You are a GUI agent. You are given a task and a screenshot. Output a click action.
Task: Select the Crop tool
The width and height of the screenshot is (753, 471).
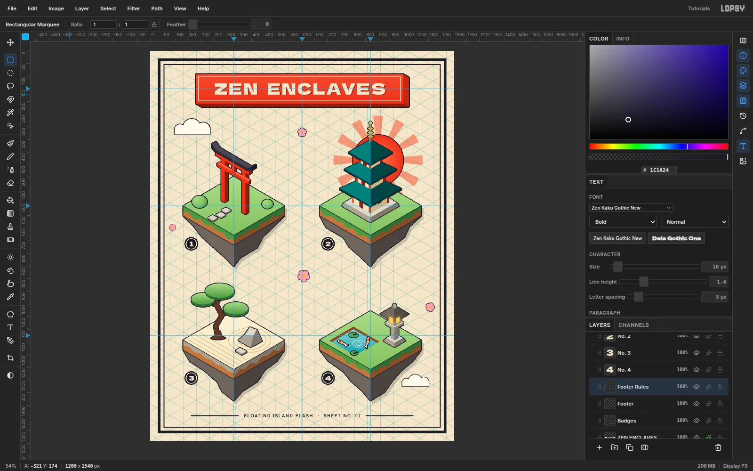coord(10,358)
